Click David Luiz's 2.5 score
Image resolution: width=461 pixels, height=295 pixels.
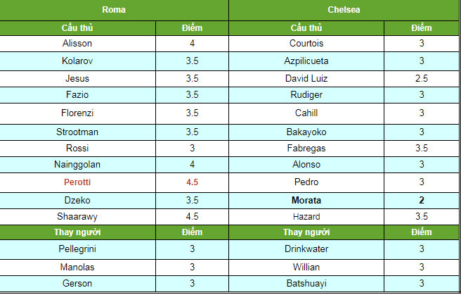[421, 78]
